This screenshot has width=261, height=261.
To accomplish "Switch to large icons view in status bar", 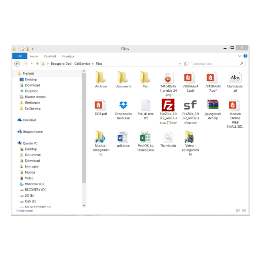I will coord(244,211).
